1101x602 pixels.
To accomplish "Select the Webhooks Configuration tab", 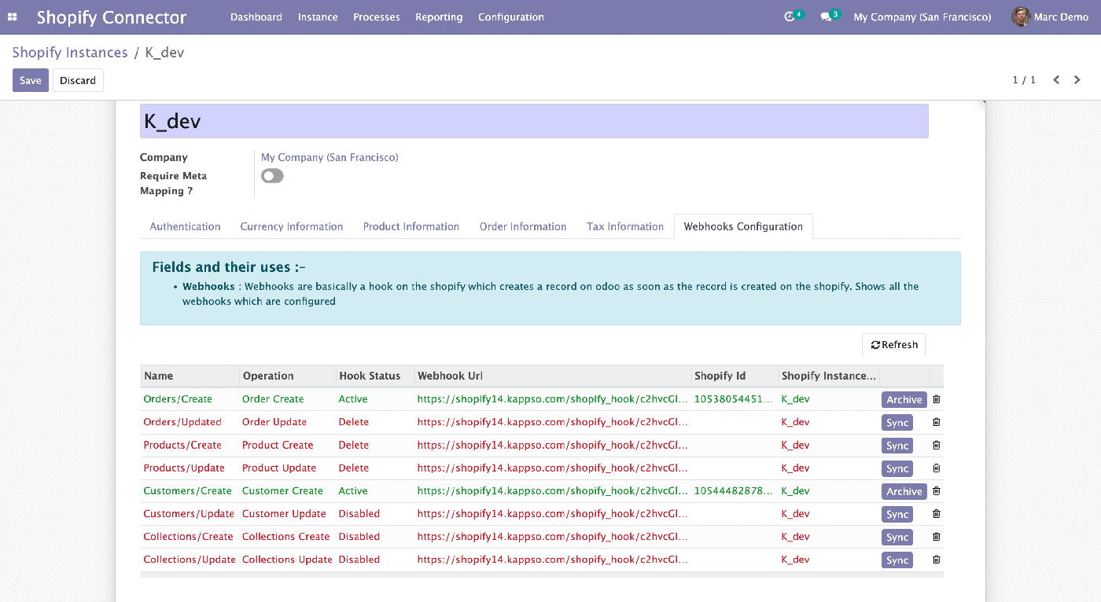I will point(743,226).
